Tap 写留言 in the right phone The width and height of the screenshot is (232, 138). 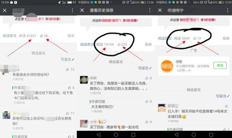click(223, 96)
